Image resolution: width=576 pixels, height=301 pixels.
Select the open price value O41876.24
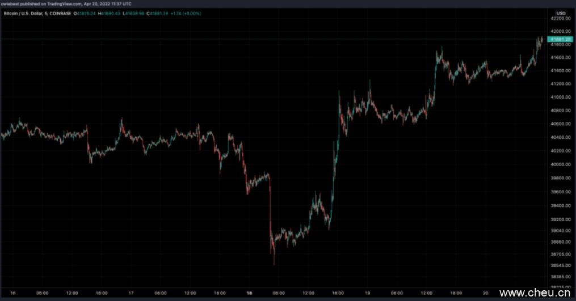coord(84,13)
